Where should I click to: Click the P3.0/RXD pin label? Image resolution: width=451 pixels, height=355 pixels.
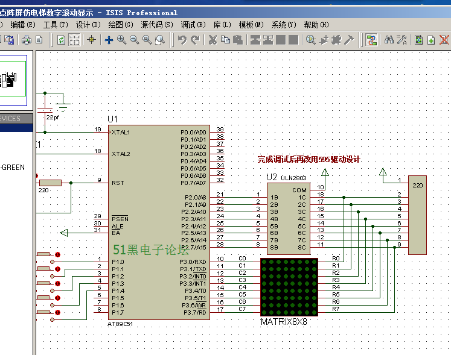193,262
